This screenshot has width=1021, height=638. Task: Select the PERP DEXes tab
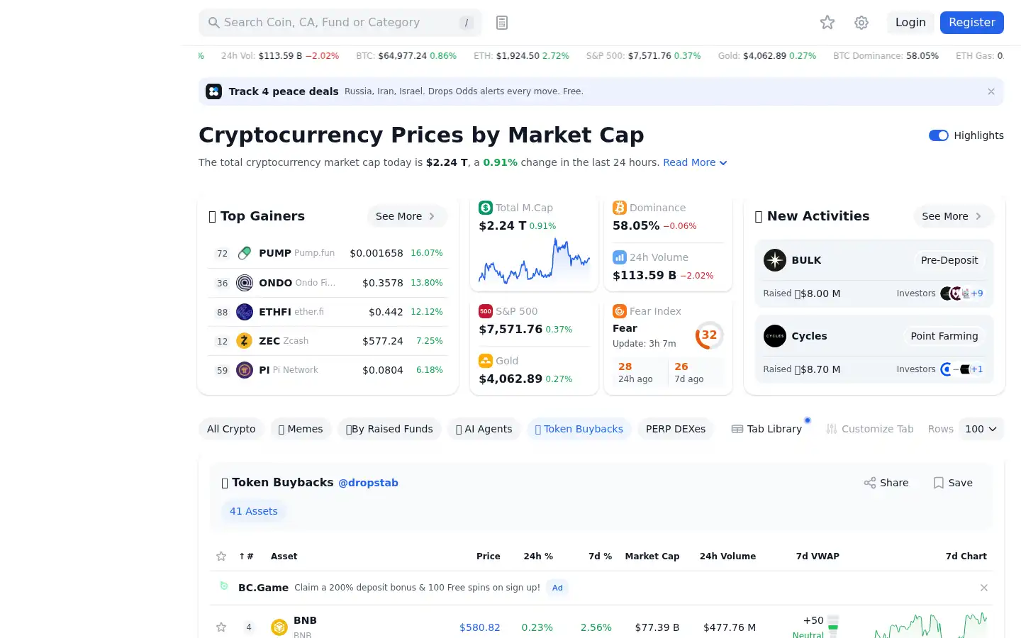pos(676,429)
